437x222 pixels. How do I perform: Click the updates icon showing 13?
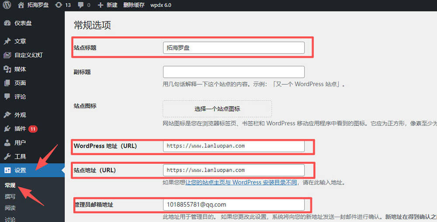click(x=59, y=5)
